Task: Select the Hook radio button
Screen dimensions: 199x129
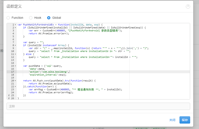Action: pos(31,18)
